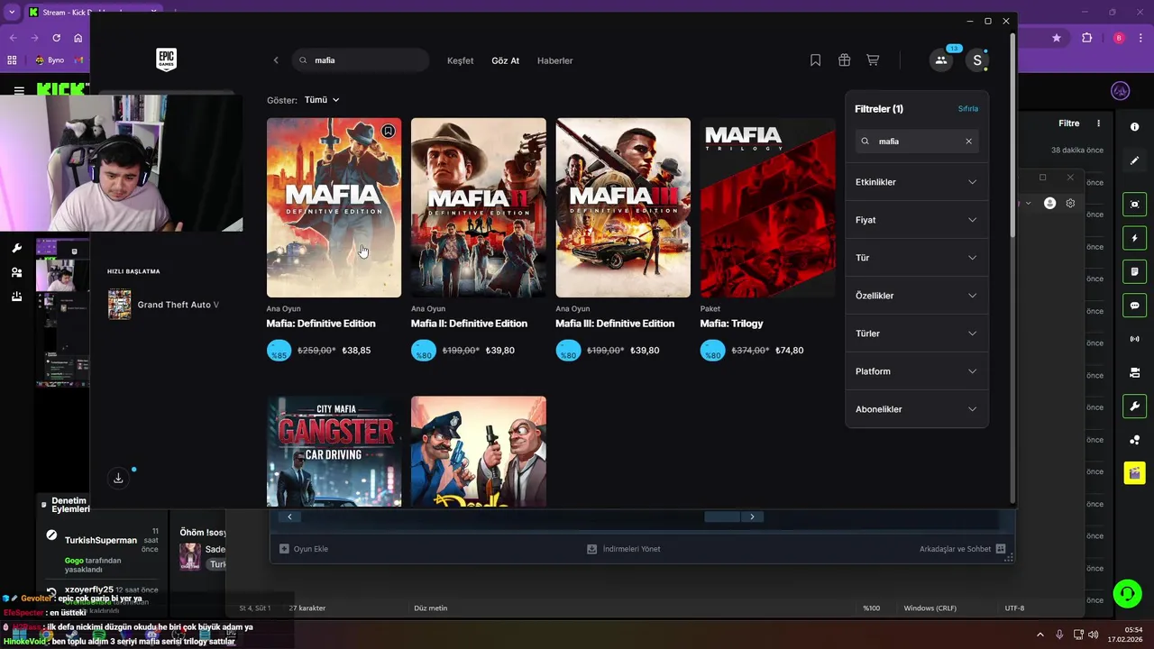Toggle the Kick focus-frame icon with green border
This screenshot has width=1154, height=649.
[1134, 205]
